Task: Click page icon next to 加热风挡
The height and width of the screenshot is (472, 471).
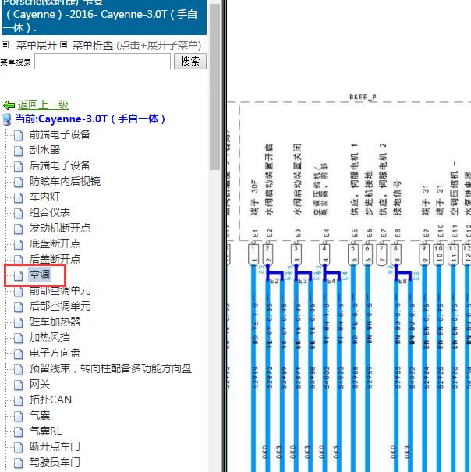Action: pos(19,339)
